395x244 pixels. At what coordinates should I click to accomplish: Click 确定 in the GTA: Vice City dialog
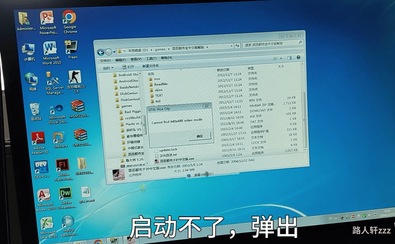[200, 136]
